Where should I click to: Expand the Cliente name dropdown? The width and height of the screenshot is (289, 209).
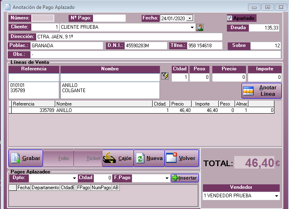click(192, 27)
